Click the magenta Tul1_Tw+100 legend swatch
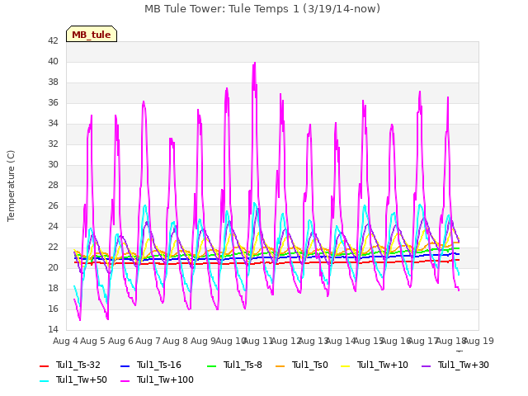528x396 pixels. 125,381
